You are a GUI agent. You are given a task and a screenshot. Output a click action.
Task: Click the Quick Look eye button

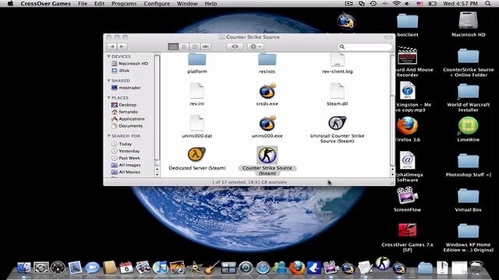(235, 47)
